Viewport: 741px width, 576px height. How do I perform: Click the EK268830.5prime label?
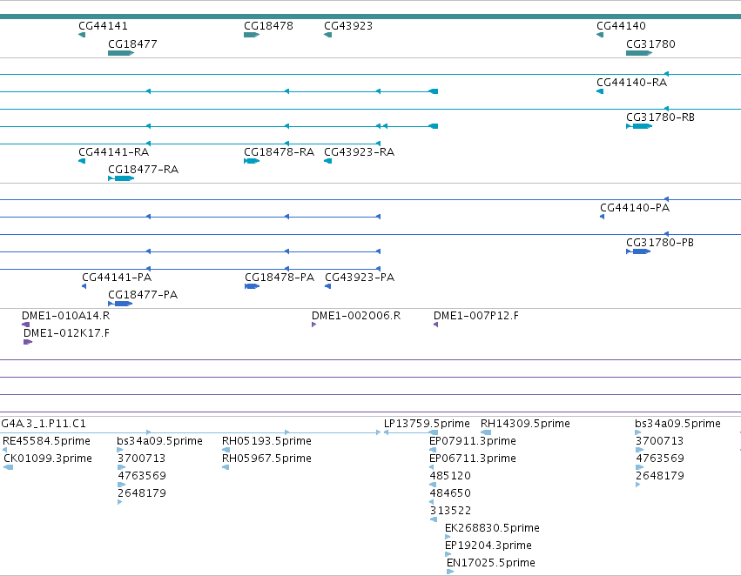[492, 528]
